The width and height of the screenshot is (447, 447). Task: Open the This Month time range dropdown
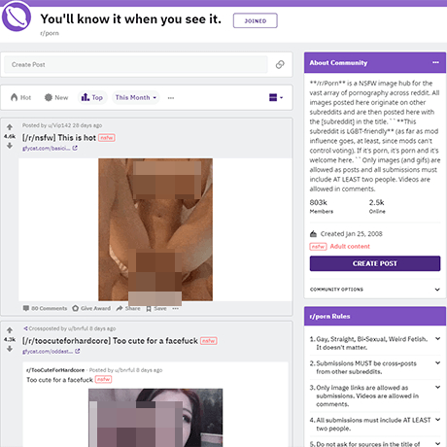(136, 97)
